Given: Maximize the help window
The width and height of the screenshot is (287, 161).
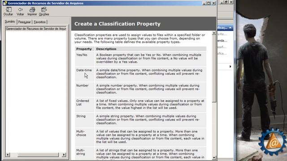Looking at the screenshot, I should coord(209,3).
